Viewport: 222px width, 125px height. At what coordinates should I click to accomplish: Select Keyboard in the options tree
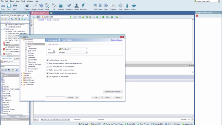tap(31, 56)
